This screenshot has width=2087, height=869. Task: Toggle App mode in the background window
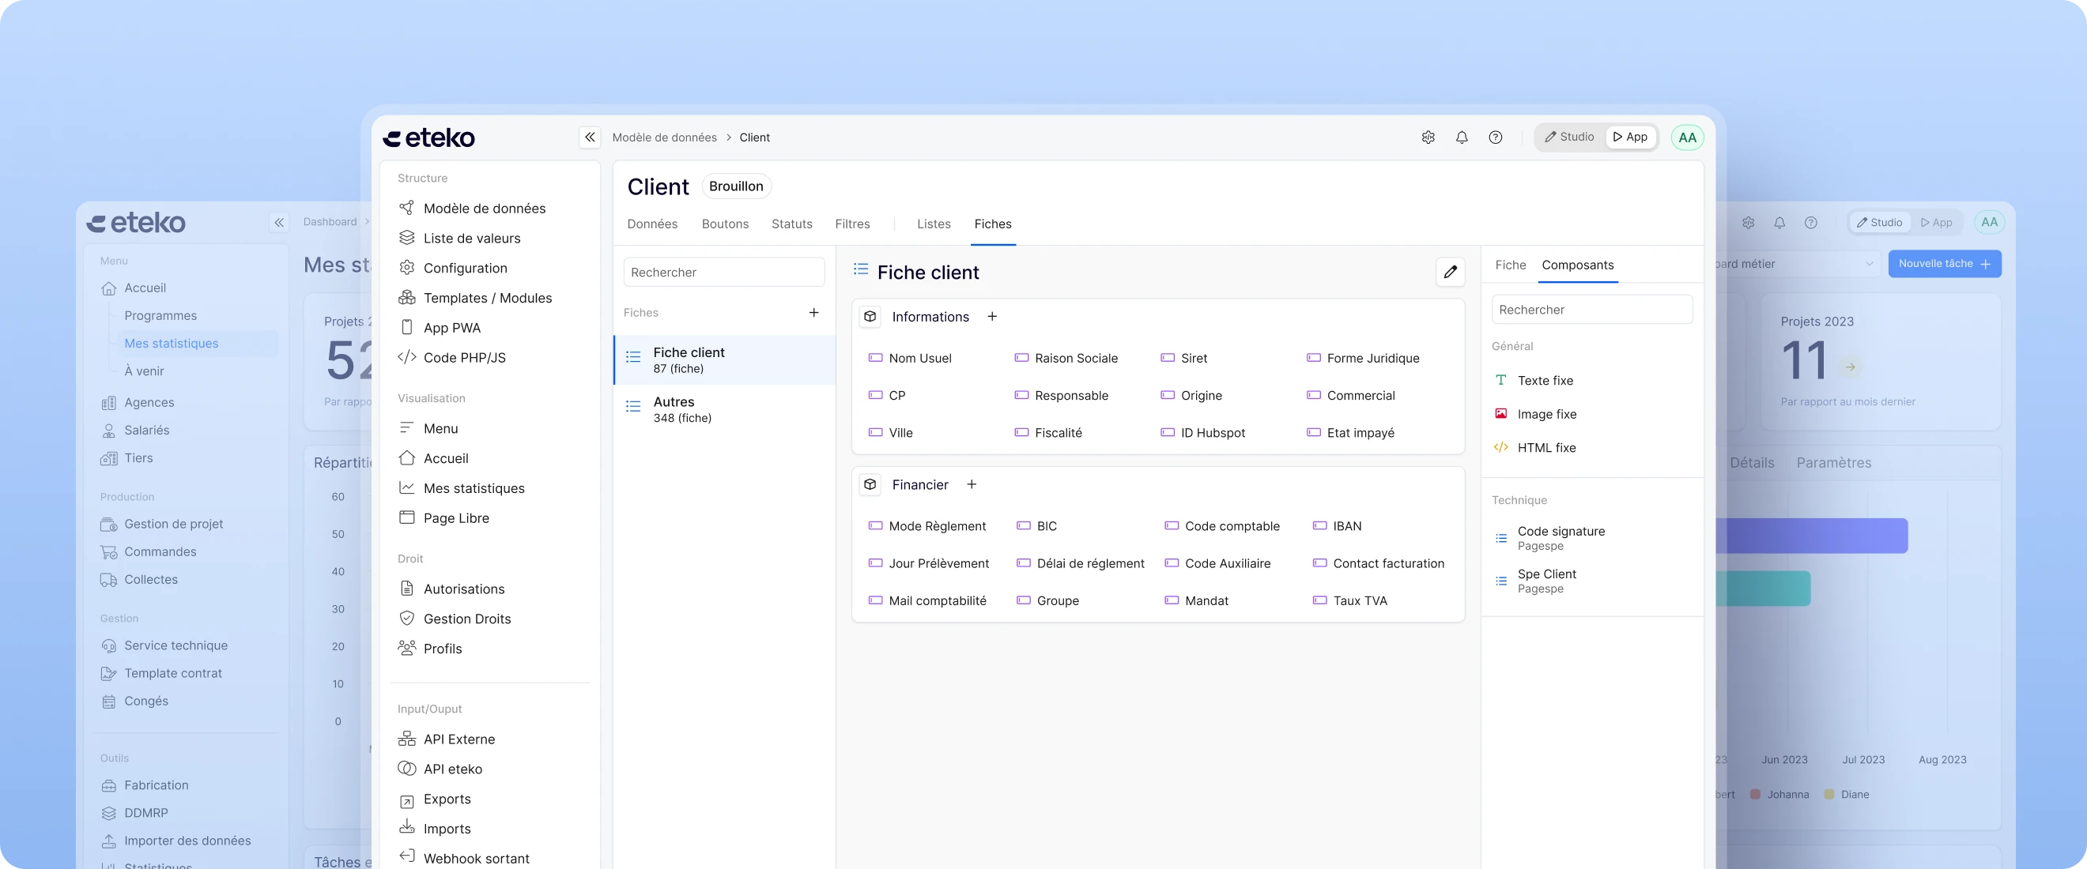1936,223
